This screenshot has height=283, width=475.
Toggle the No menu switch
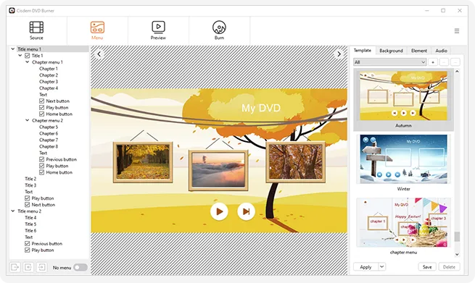coord(80,267)
